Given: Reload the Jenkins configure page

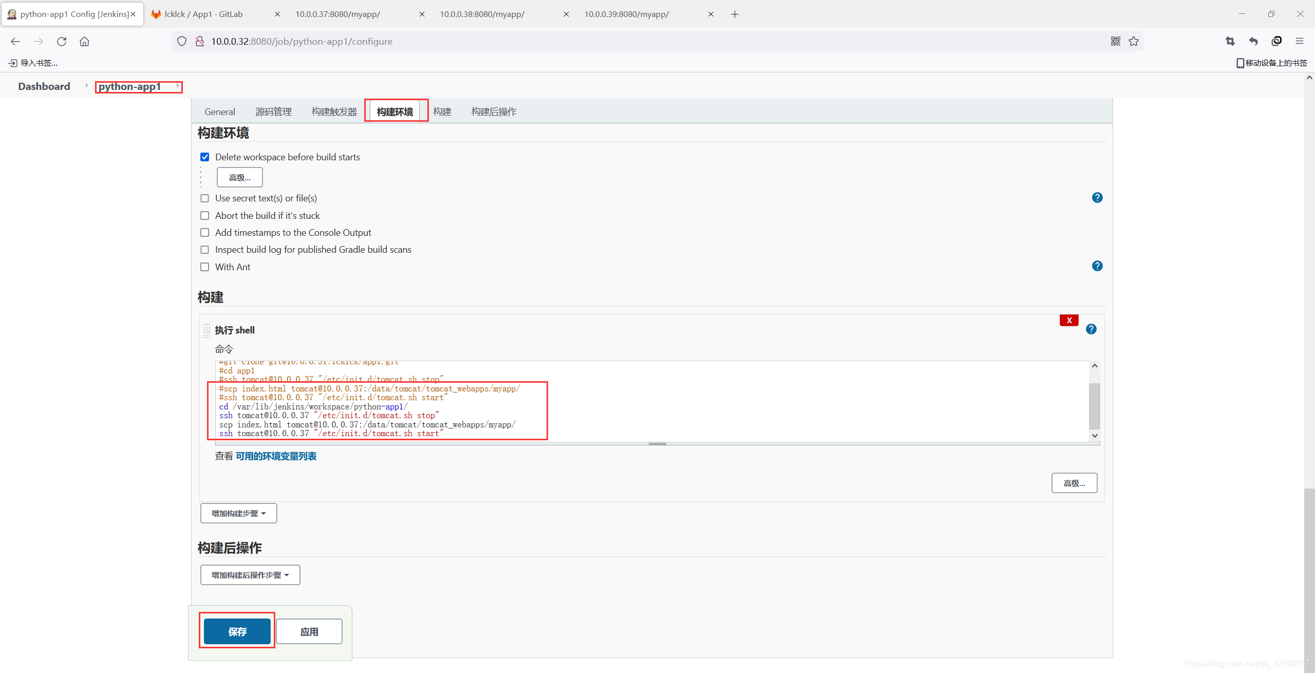Looking at the screenshot, I should [x=62, y=42].
